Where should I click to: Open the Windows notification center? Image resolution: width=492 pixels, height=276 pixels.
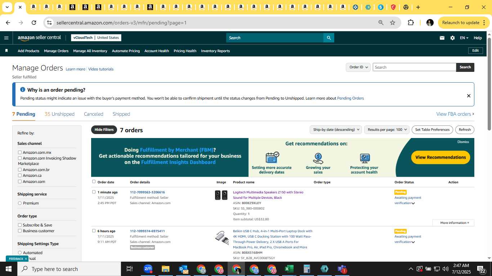481,269
